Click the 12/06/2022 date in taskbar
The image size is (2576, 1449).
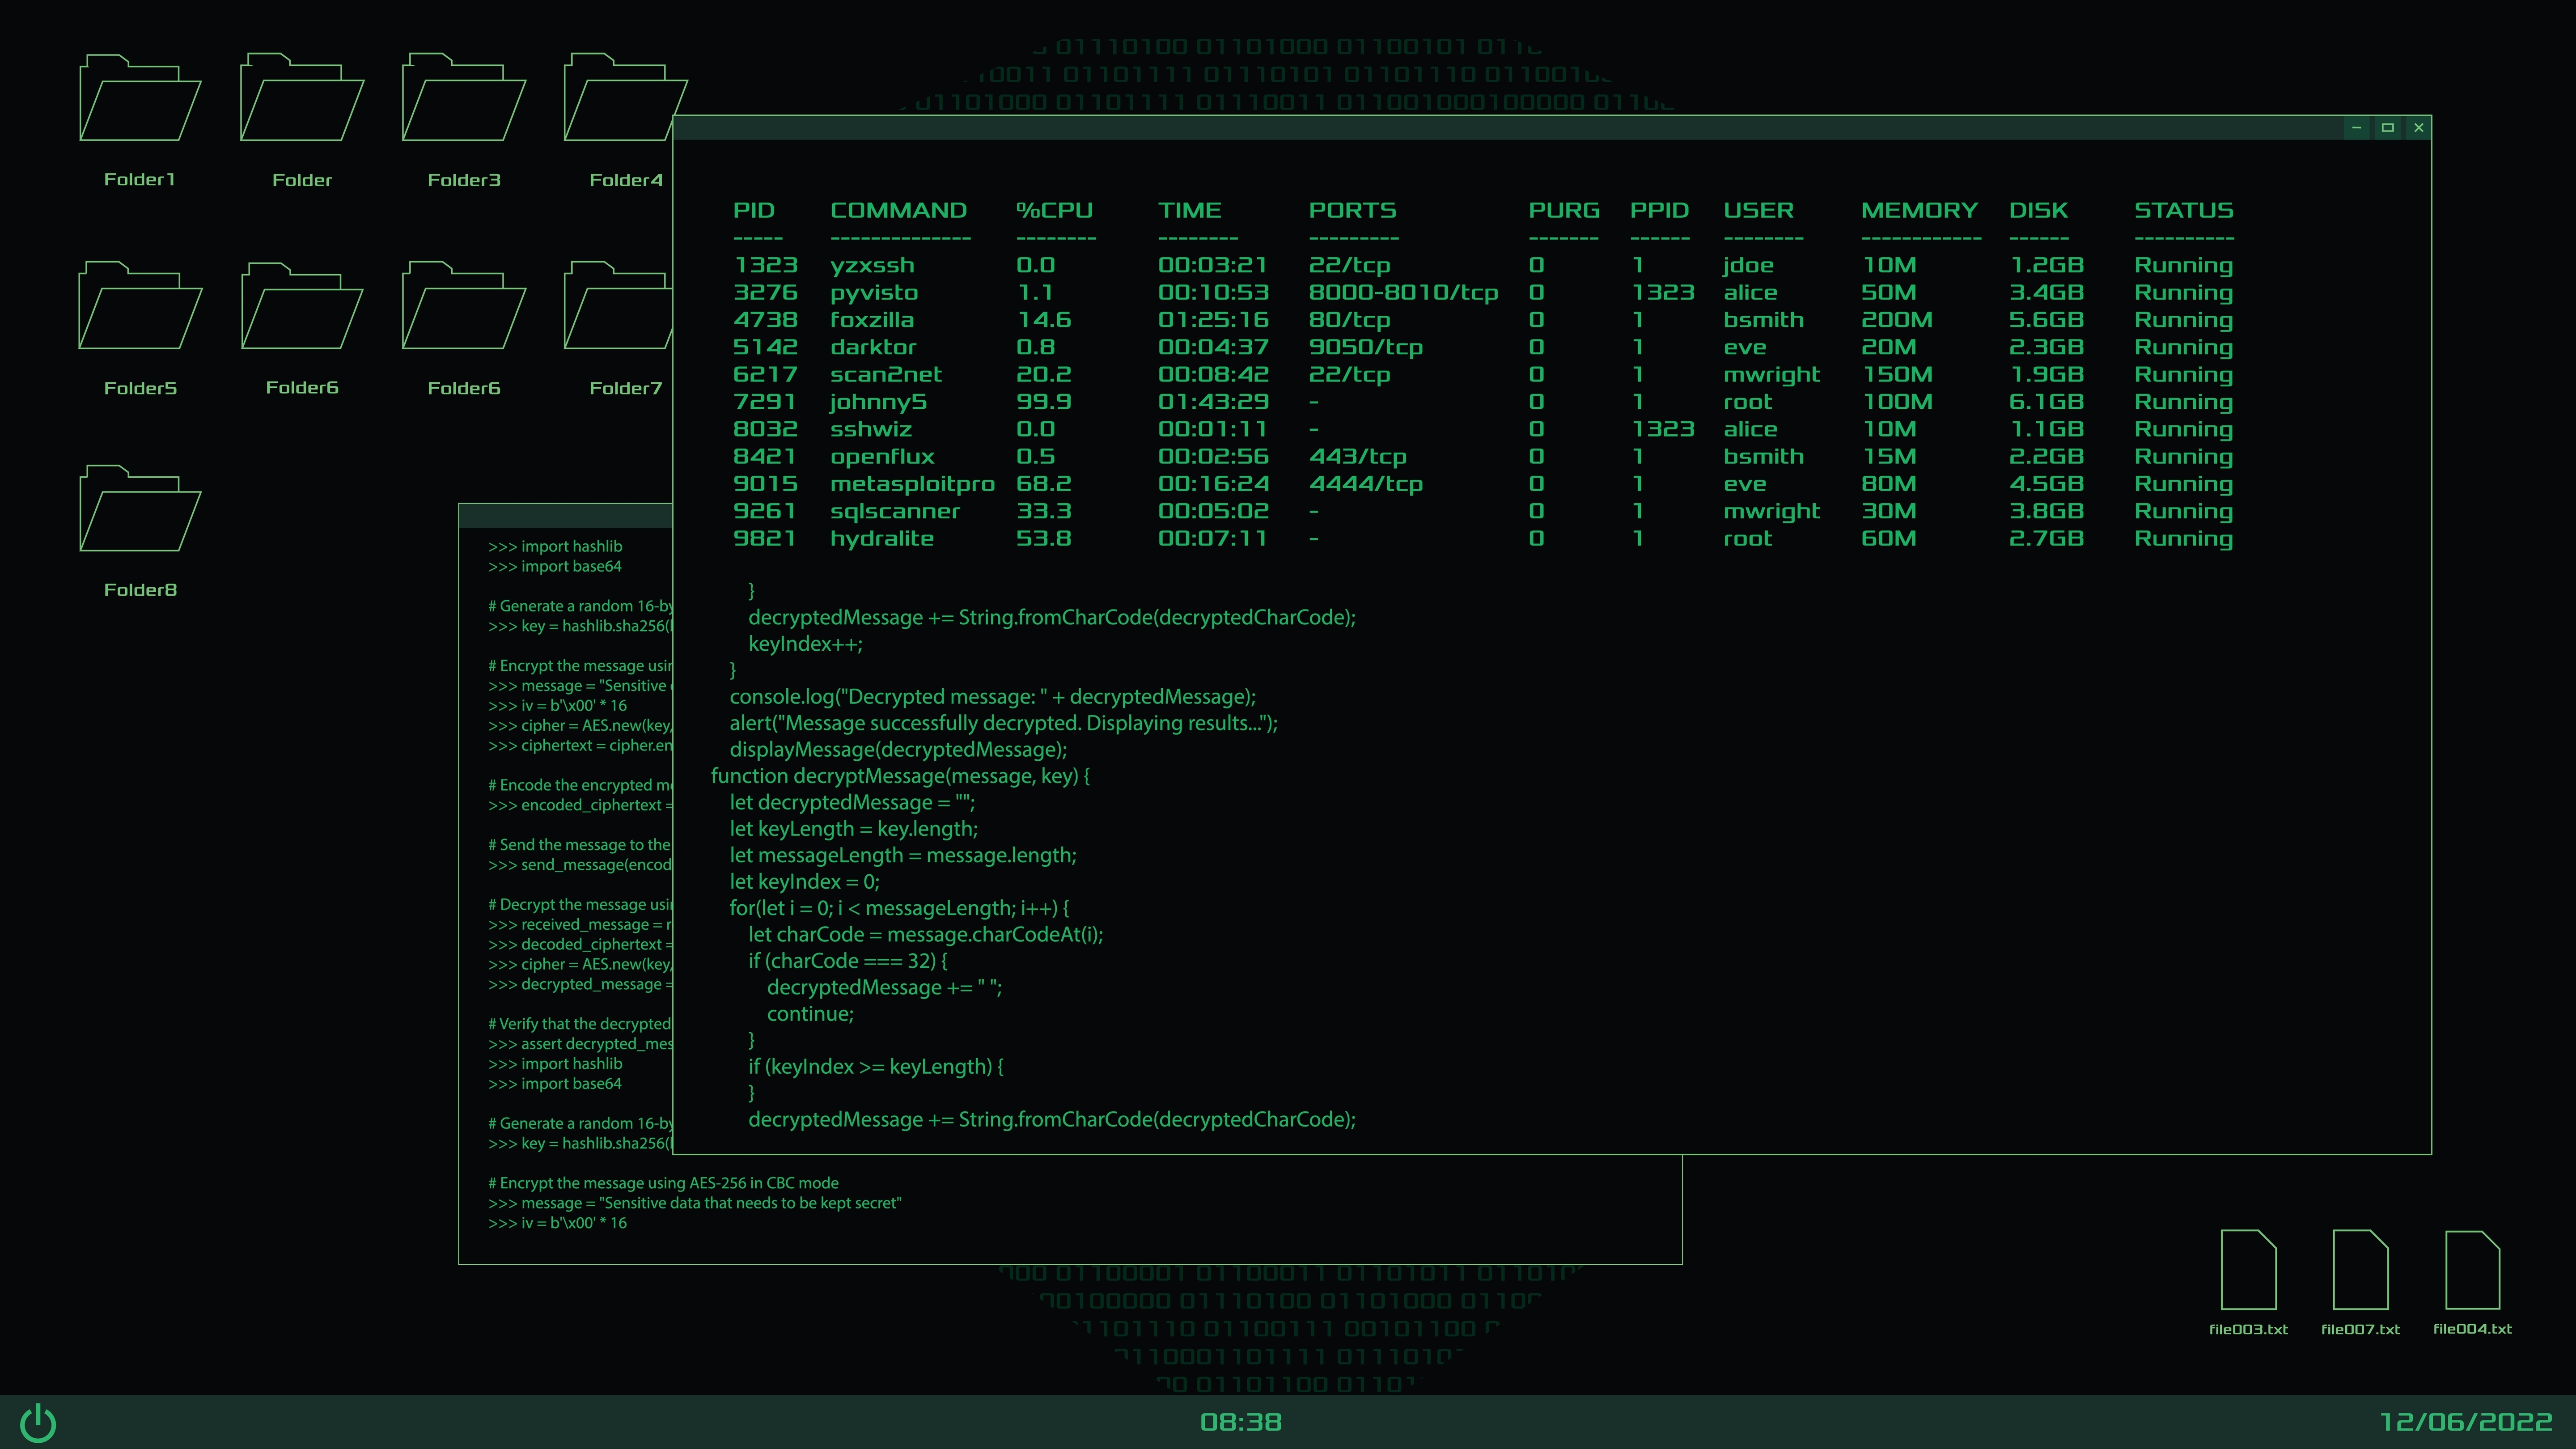(x=2465, y=1422)
